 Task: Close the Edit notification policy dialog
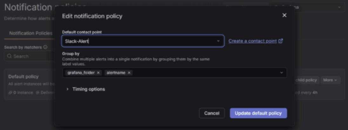[284, 15]
